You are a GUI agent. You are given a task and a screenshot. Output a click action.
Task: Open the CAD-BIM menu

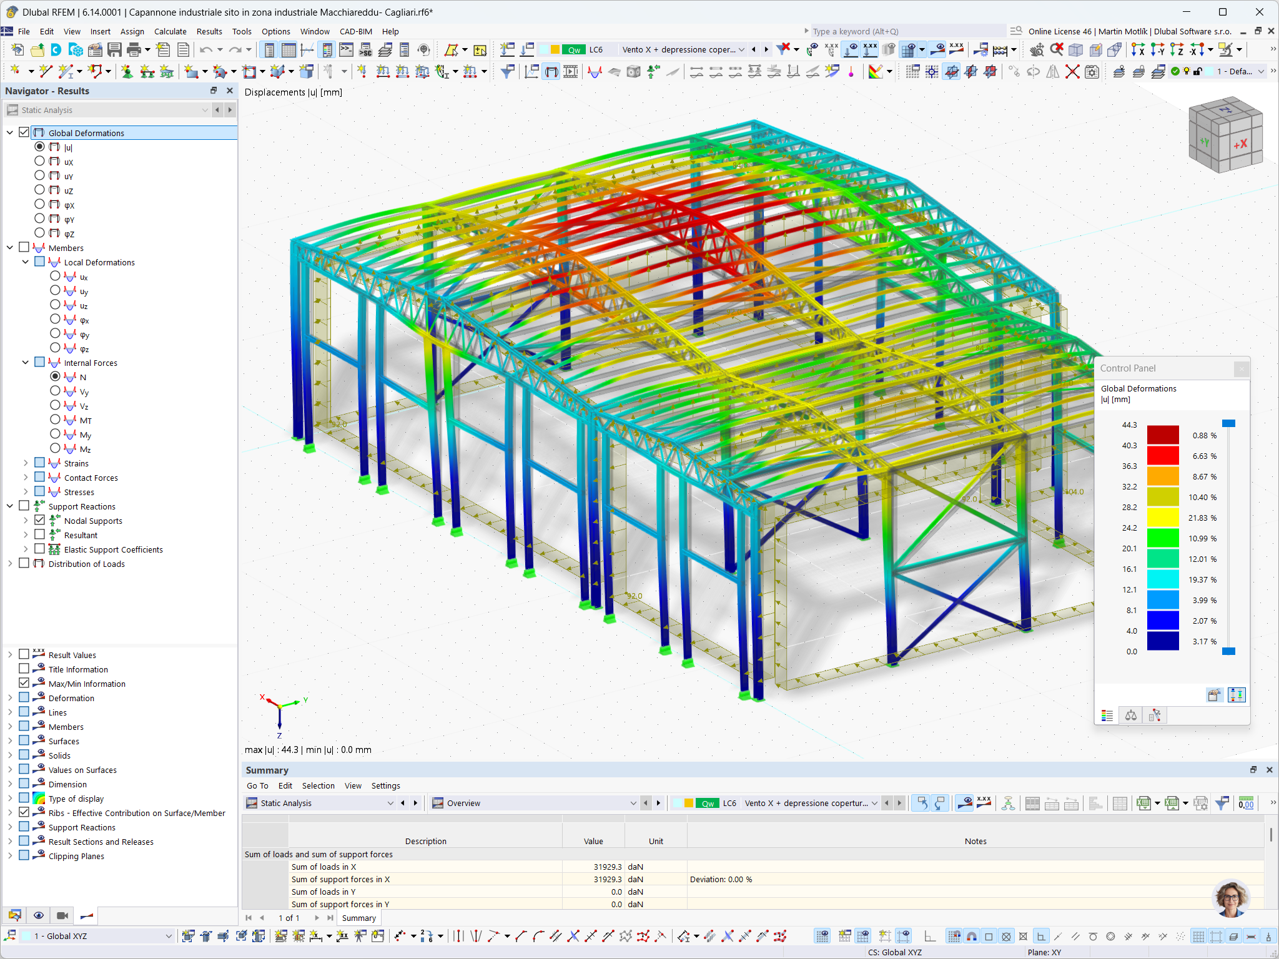[355, 31]
